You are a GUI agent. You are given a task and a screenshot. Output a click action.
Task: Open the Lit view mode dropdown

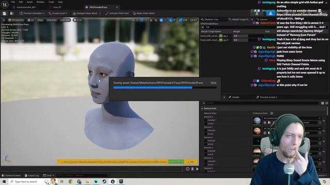pyautogui.click(x=31, y=20)
